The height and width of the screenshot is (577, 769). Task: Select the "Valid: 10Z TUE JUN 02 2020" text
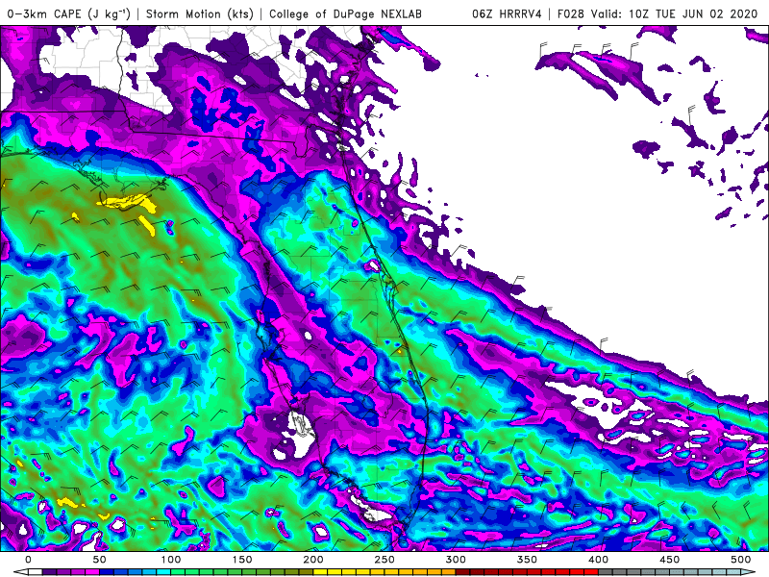pyautogui.click(x=675, y=13)
